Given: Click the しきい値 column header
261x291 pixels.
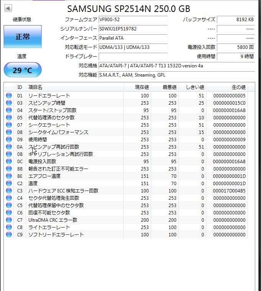Looking at the screenshot, I should pyautogui.click(x=193, y=87).
